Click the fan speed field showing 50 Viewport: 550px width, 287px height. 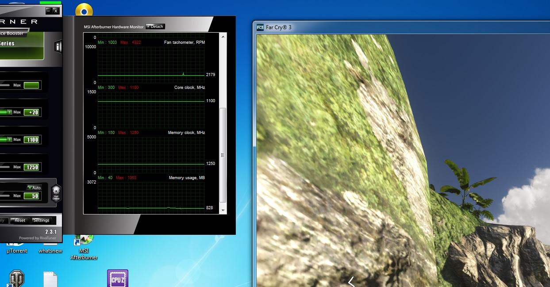tap(31, 195)
